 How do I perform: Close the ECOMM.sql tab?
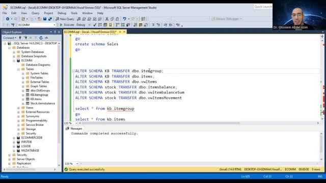click(124, 32)
